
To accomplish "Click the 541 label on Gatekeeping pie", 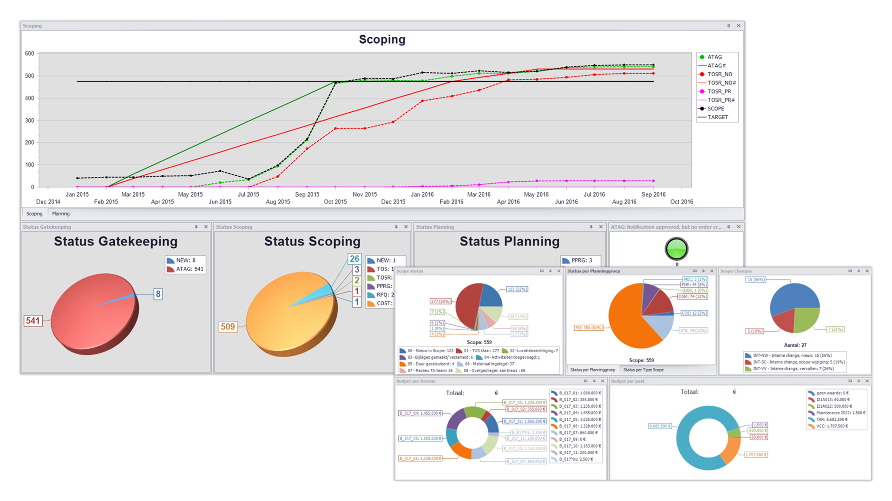I will coord(33,321).
